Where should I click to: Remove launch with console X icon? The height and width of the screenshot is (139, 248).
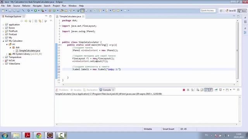pos(188,90)
